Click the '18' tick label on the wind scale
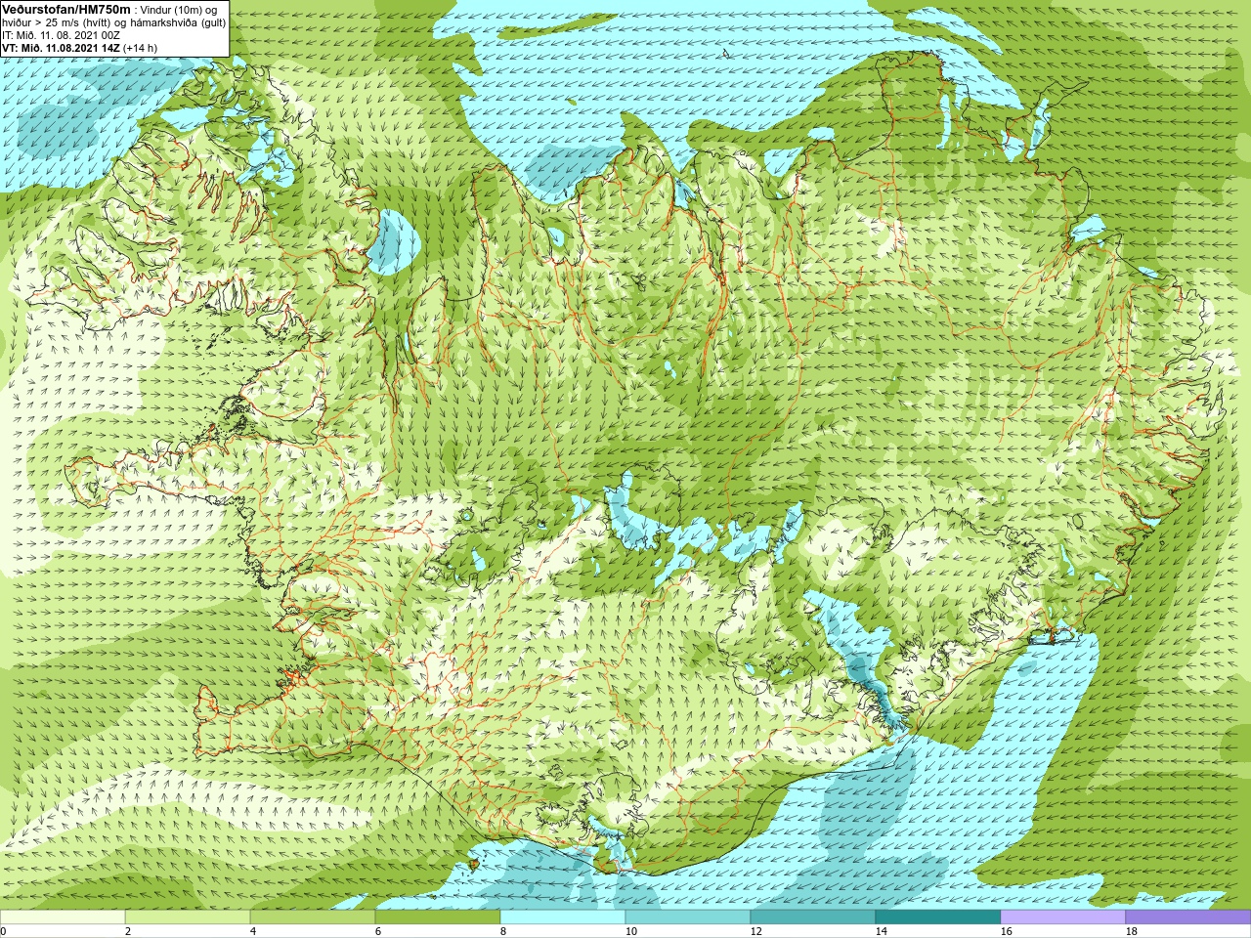The height and width of the screenshot is (938, 1251). point(1131,931)
